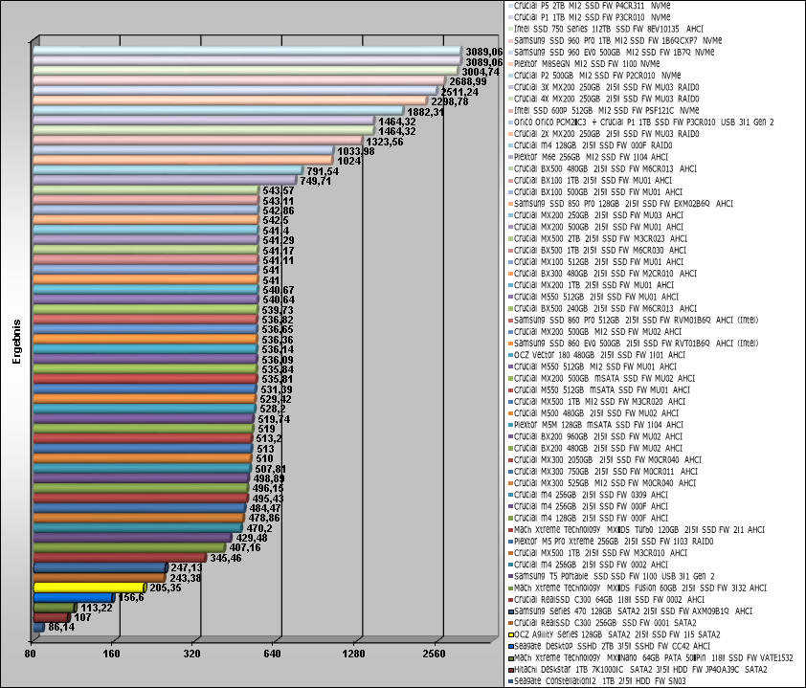Click the value label '2688,99'
Image resolution: width=806 pixels, height=688 pixels.
pyautogui.click(x=468, y=81)
